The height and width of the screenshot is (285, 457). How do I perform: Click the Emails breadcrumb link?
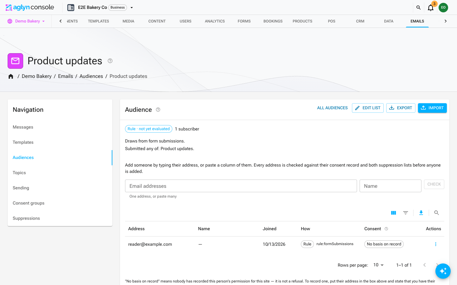pyautogui.click(x=66, y=76)
